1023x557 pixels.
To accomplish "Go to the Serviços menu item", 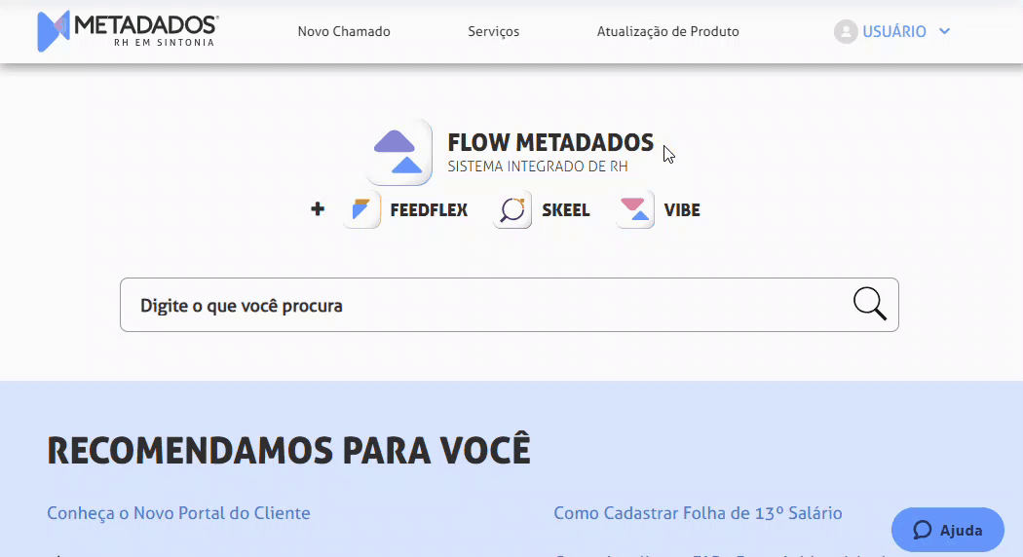I will 493,31.
